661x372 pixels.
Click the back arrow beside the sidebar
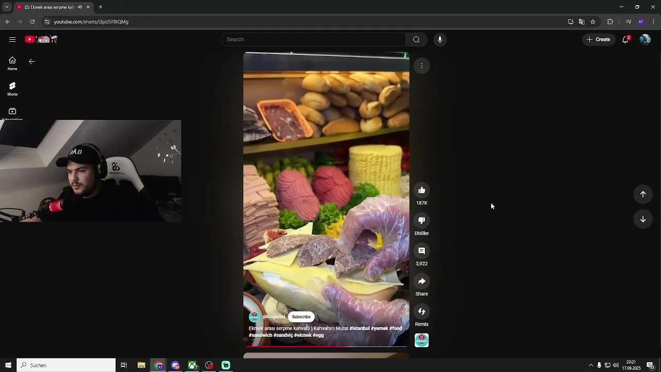(32, 61)
